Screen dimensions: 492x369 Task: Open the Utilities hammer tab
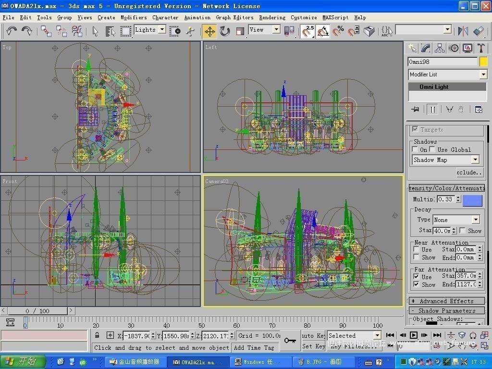point(481,48)
